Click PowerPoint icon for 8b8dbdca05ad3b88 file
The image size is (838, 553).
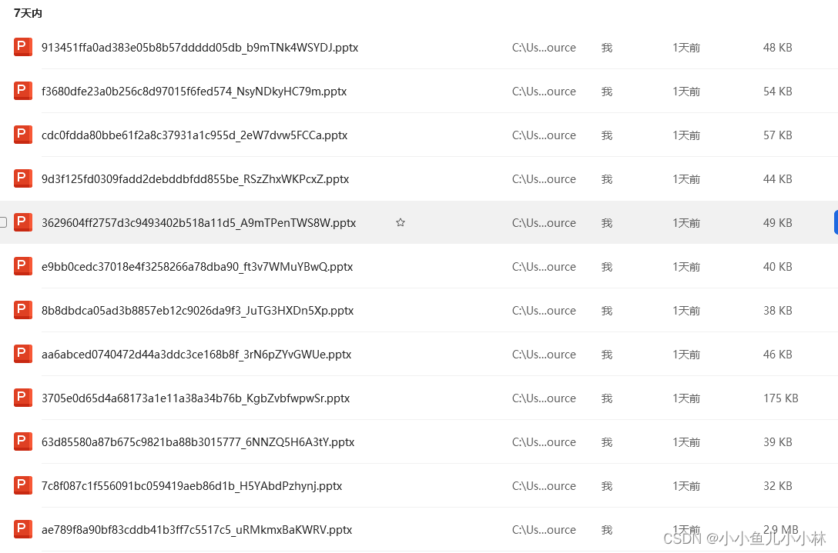pyautogui.click(x=23, y=310)
